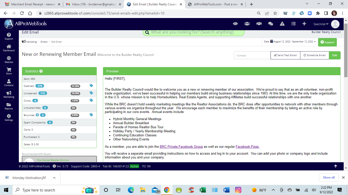Click the green Edit button

(x=335, y=55)
